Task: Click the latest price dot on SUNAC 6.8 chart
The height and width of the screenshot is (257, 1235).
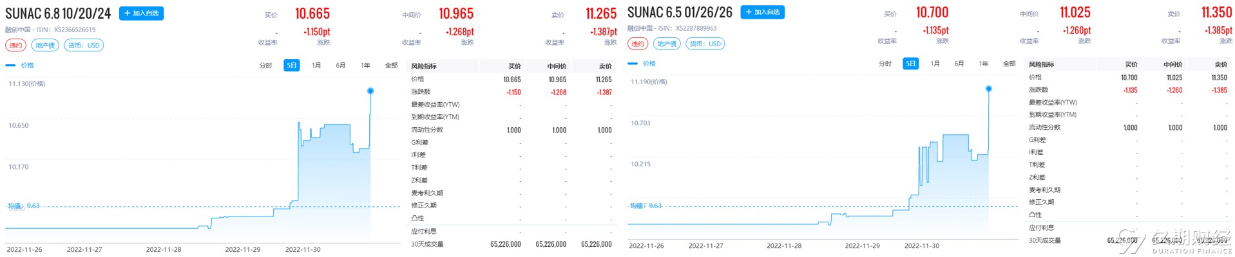Action: (370, 91)
